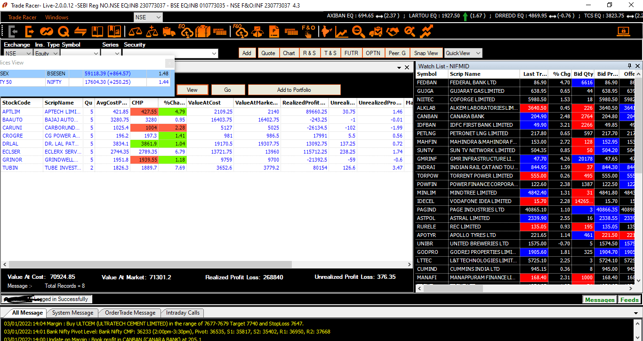Open the plain open-book icon

click(97, 32)
